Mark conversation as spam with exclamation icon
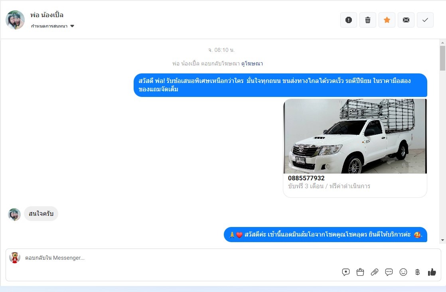This screenshot has width=446, height=292. [348, 20]
